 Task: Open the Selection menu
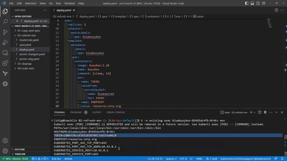(30, 3)
